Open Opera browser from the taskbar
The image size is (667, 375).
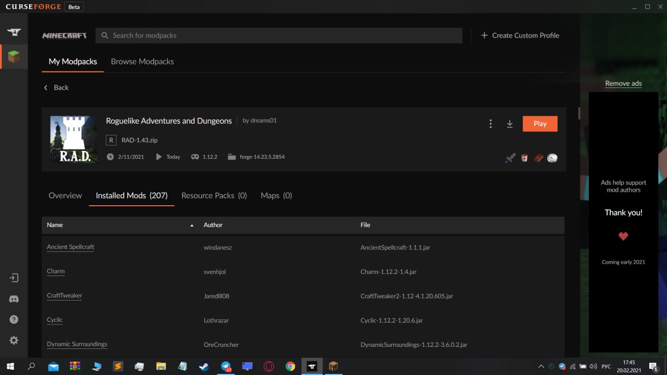pyautogui.click(x=269, y=366)
